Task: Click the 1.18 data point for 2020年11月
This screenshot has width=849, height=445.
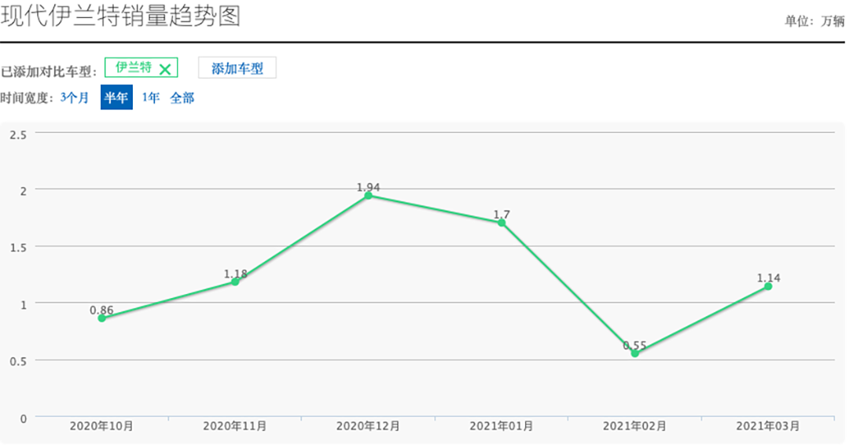Action: (235, 281)
